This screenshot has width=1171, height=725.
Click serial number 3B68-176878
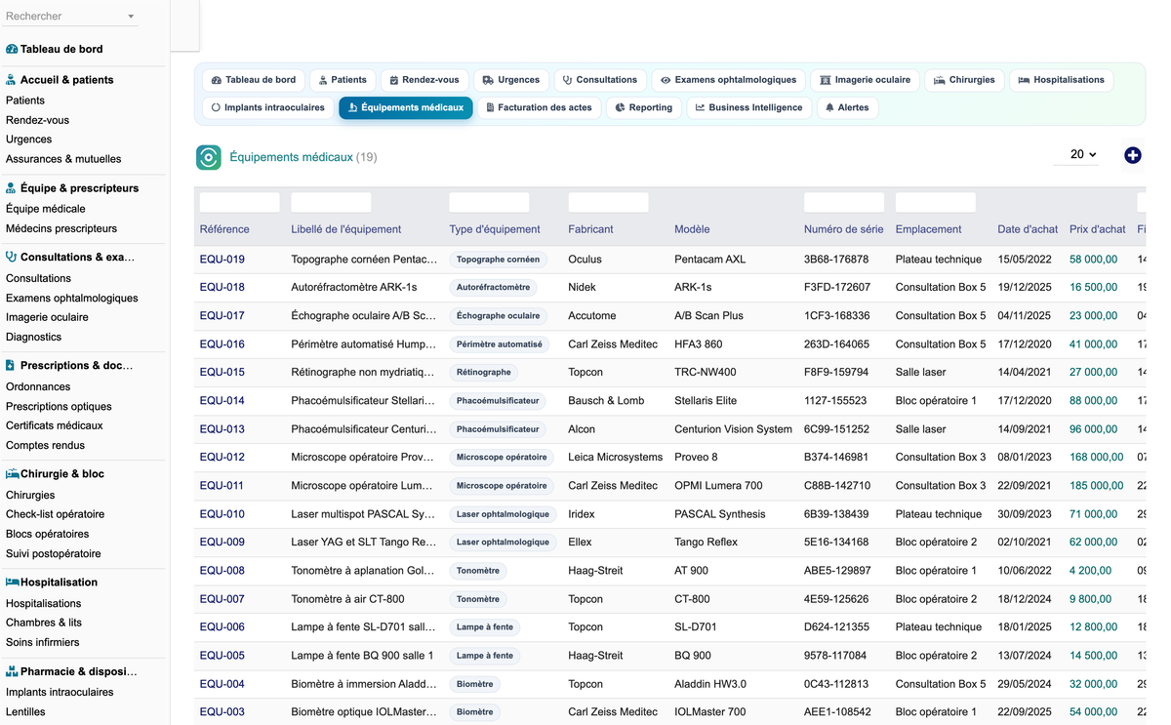click(x=836, y=260)
